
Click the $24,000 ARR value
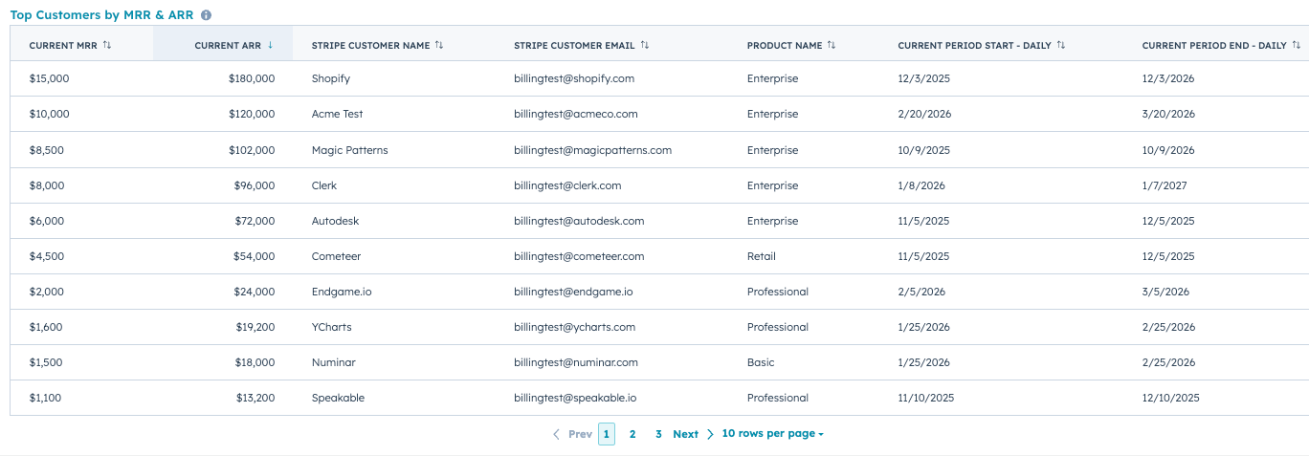(x=255, y=292)
